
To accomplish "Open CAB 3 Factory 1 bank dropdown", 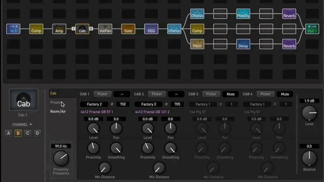I will point(203,104).
